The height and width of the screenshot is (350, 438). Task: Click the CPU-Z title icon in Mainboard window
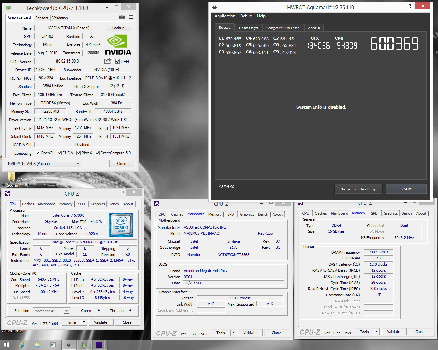click(157, 204)
